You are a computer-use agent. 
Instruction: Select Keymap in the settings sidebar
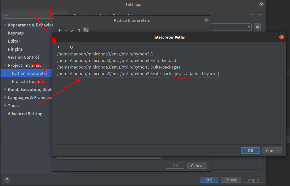[x=15, y=33]
